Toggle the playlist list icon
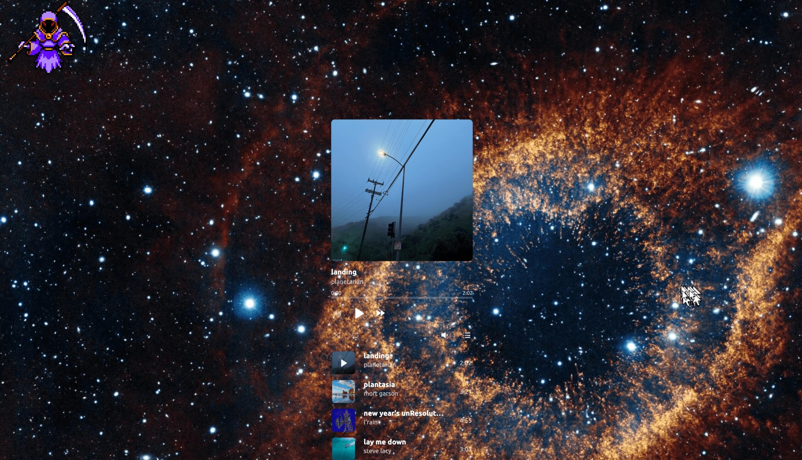The image size is (802, 460). click(467, 335)
